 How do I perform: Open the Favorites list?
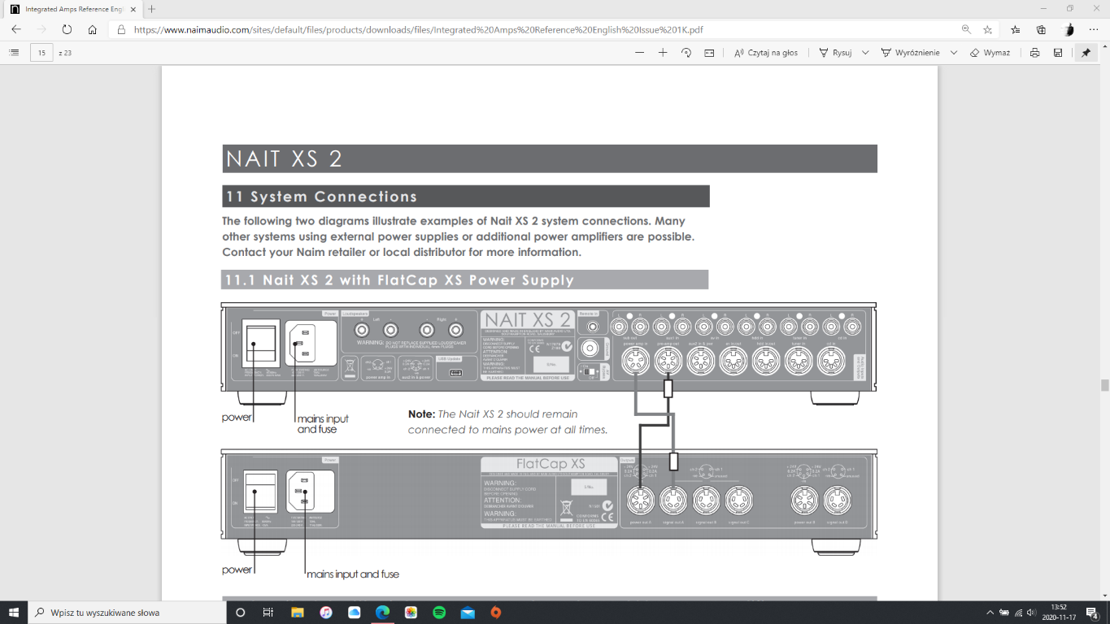click(x=1016, y=29)
